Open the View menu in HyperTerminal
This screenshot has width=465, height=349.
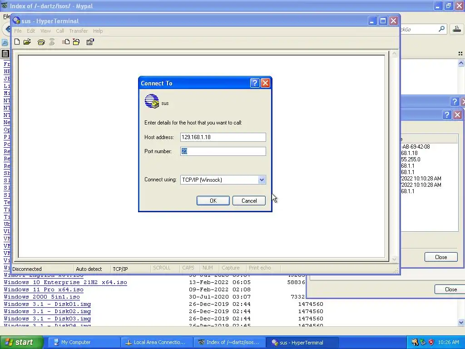(x=45, y=31)
